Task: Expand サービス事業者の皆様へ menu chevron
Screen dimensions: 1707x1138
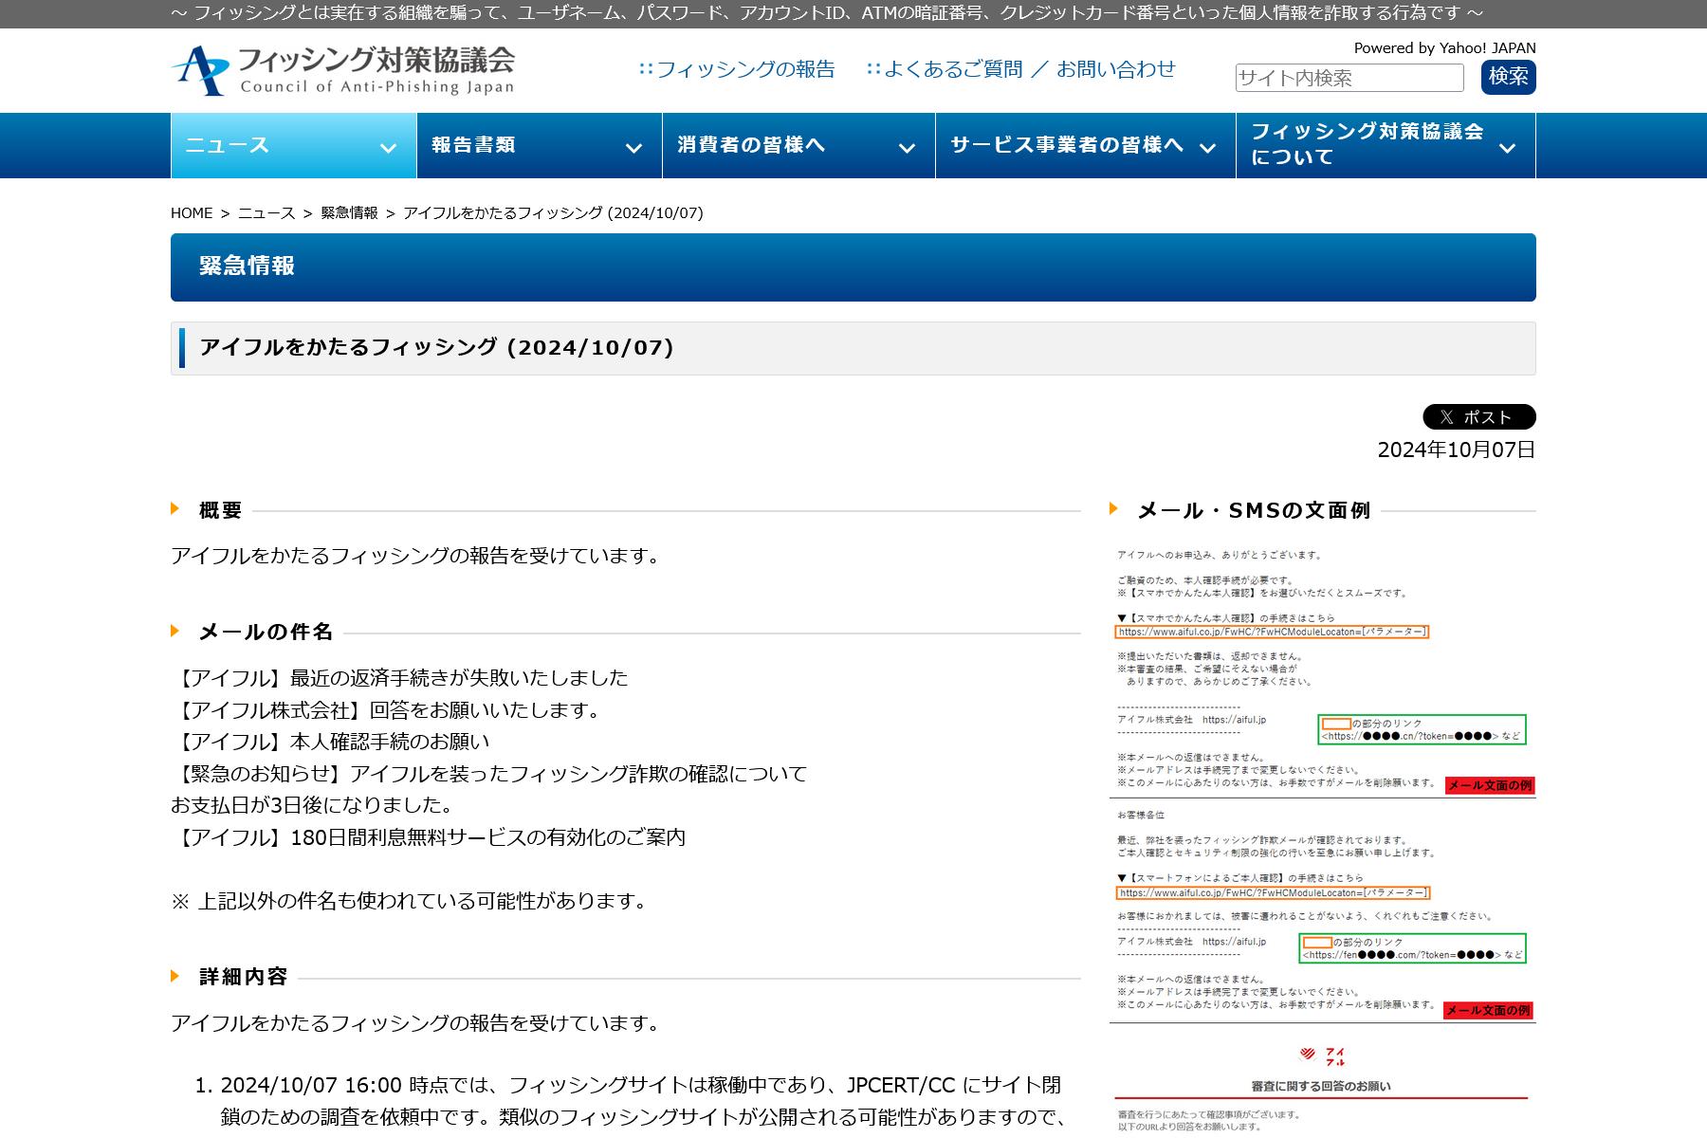Action: click(x=1207, y=148)
